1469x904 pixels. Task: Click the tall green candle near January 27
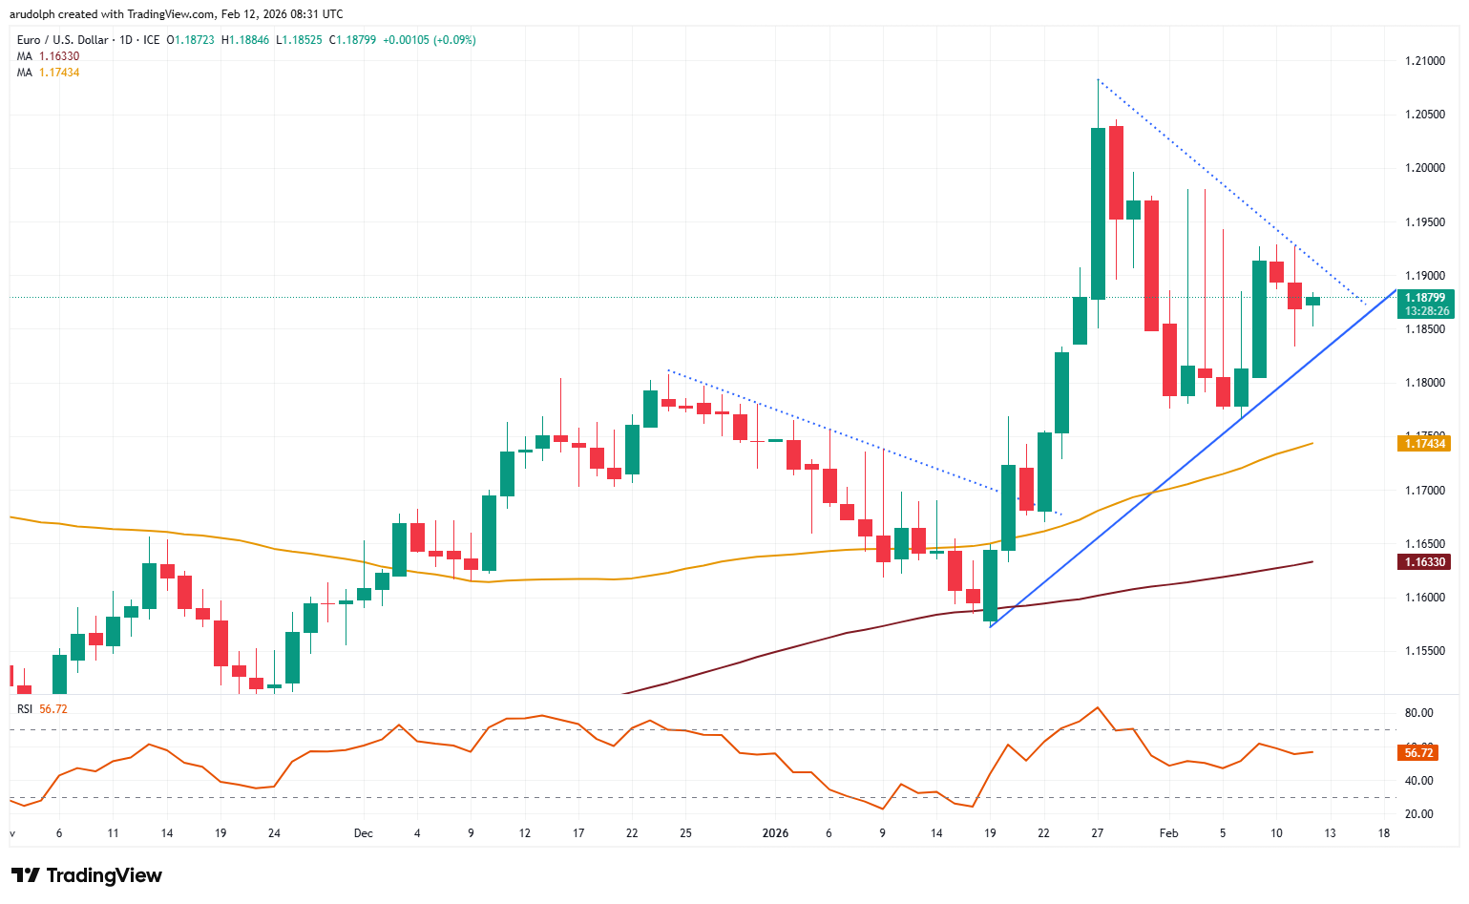pos(1096,210)
